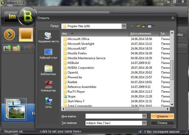
Task: Open Библиотеки in places bar
Action: 48,70
